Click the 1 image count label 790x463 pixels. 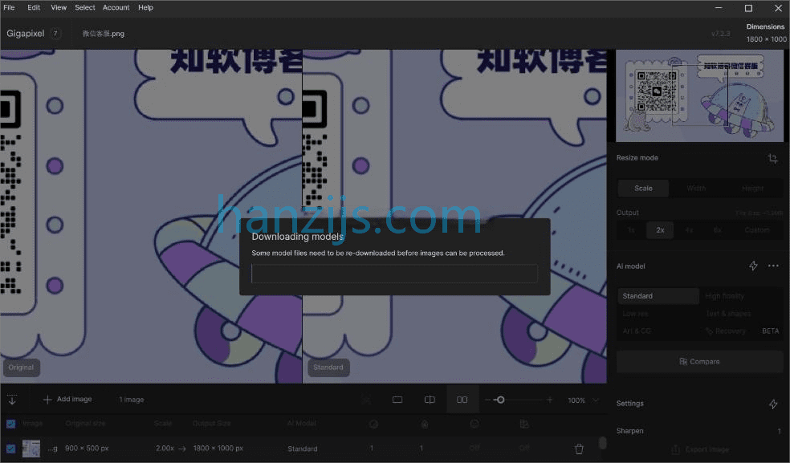[132, 400]
